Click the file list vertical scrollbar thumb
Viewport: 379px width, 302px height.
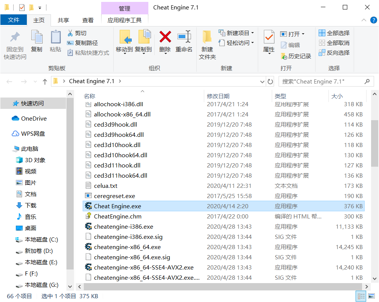point(374,143)
